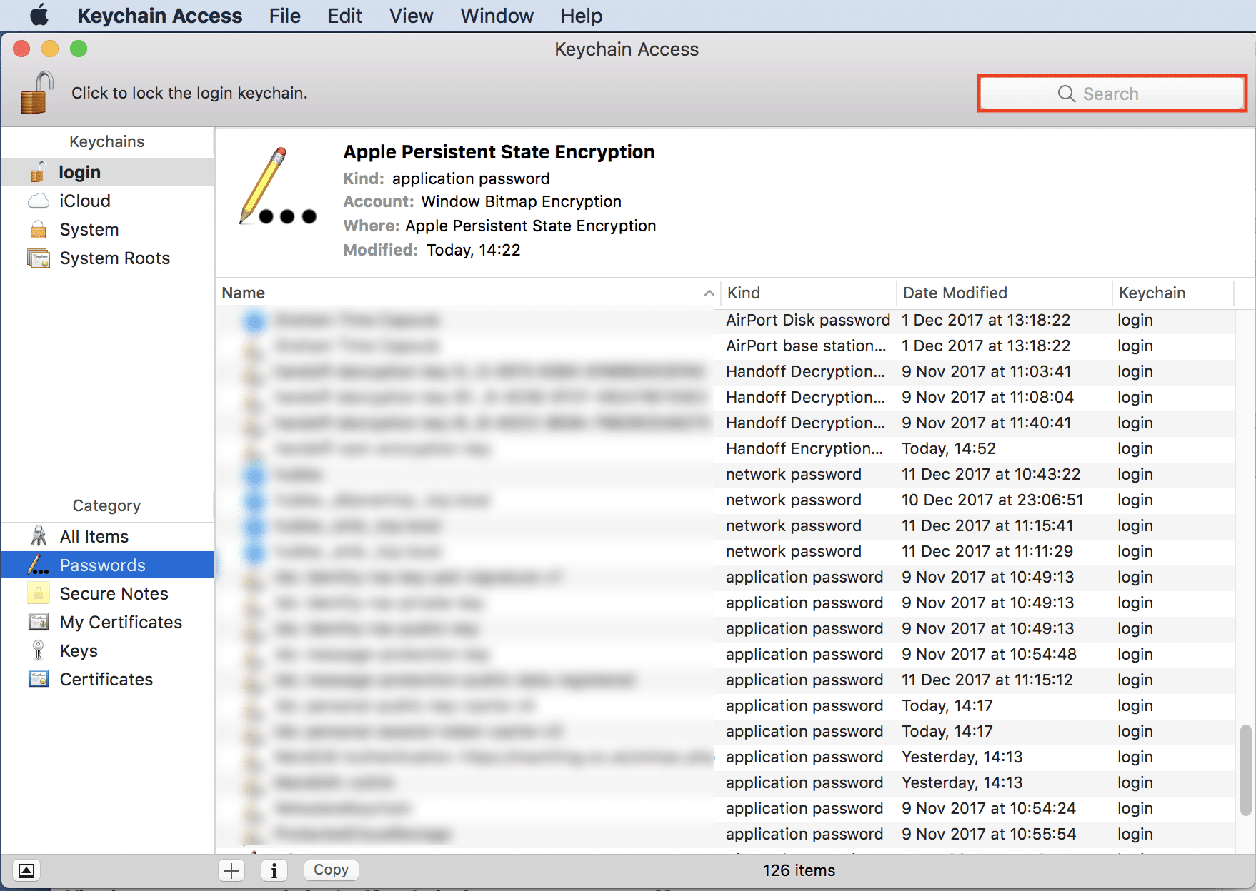The image size is (1256, 891).
Task: Click the Apple Persistent State Encryption title
Action: coord(499,152)
